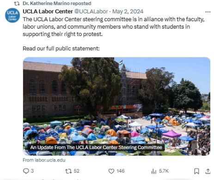Screen dimensions: 214x180
Task: Open the three-dot more options menu
Action: tap(208, 12)
